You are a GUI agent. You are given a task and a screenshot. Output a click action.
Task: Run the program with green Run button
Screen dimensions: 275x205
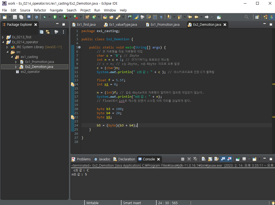pyautogui.click(x=55, y=17)
